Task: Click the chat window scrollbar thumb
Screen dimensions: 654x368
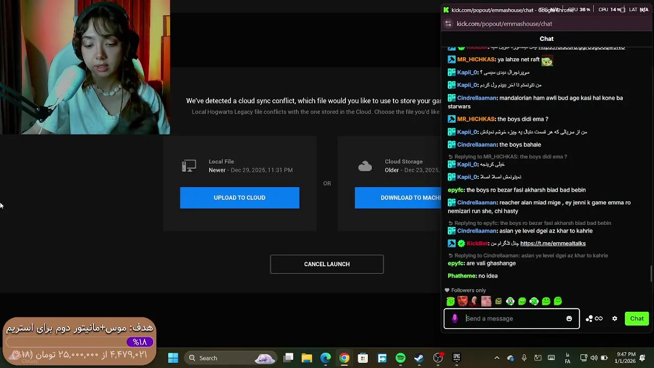Action: click(651, 273)
